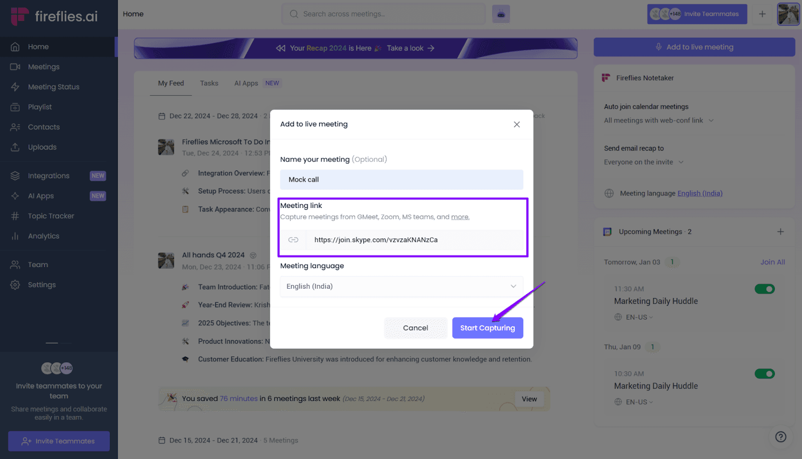The height and width of the screenshot is (459, 802).
Task: Click the plus icon in top bar
Action: click(x=762, y=14)
